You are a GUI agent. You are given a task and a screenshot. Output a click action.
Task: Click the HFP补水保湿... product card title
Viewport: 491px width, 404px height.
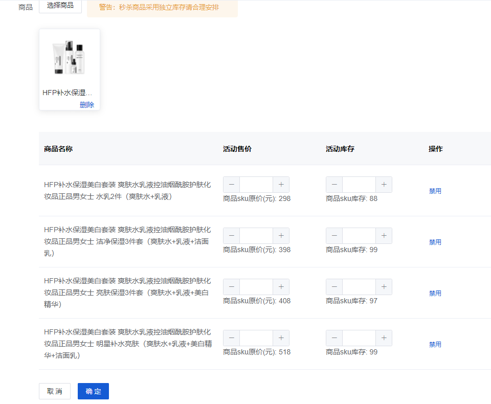(67, 93)
